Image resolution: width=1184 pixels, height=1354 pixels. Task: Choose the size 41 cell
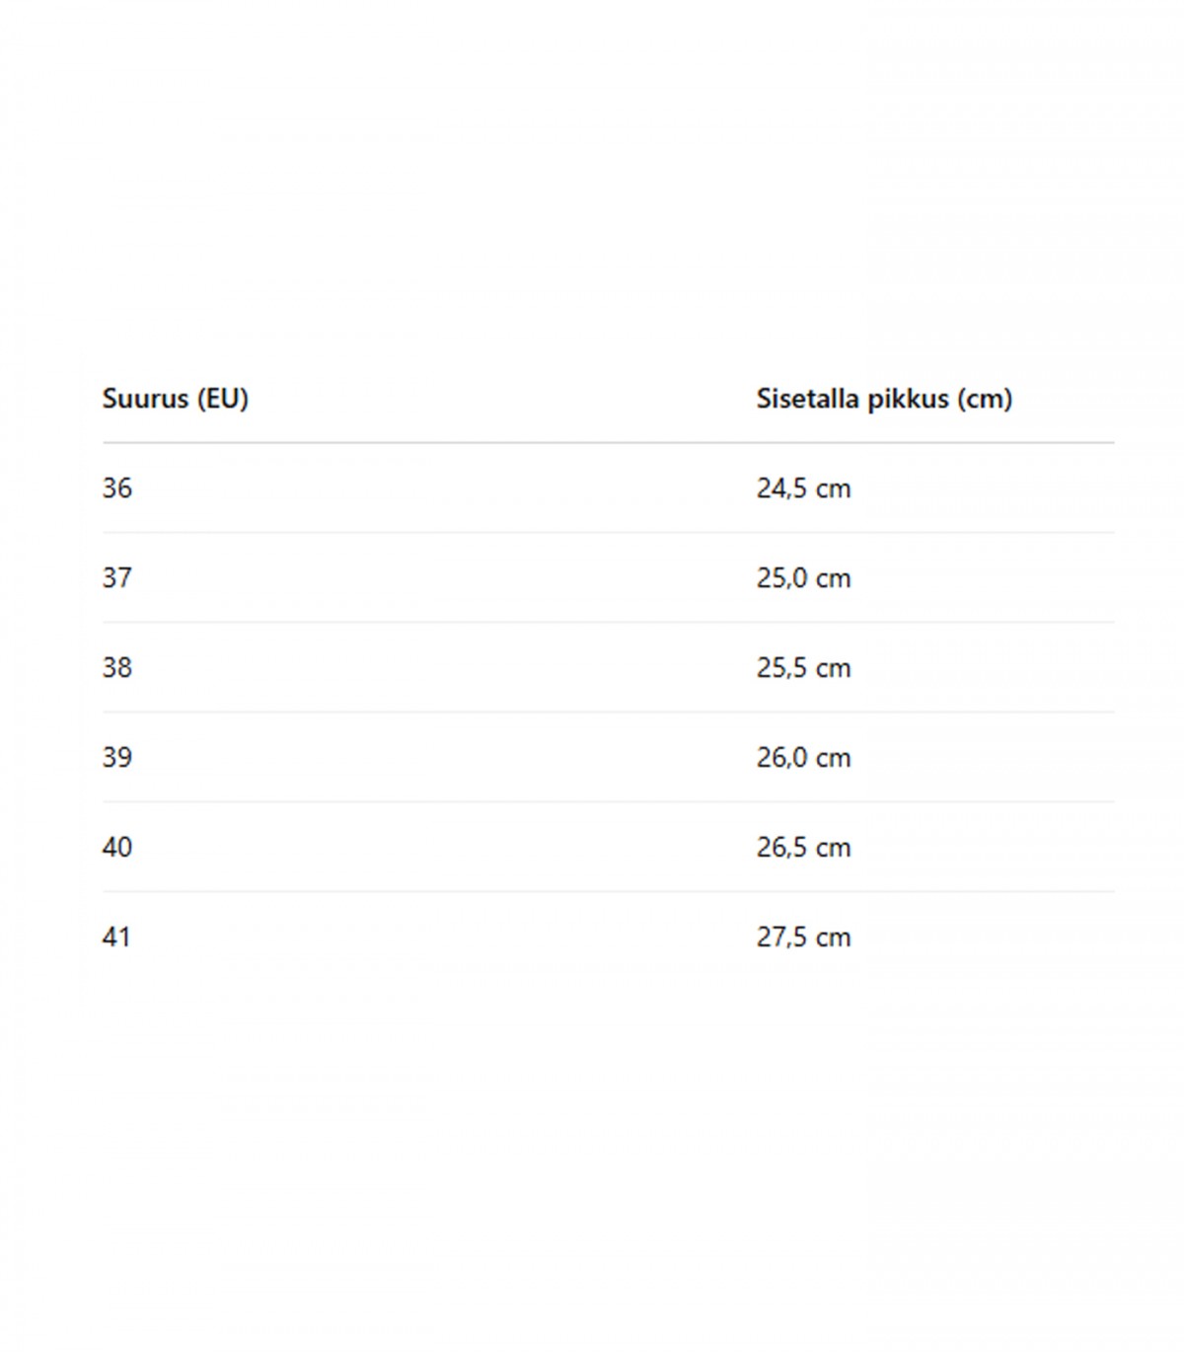pyautogui.click(x=116, y=938)
